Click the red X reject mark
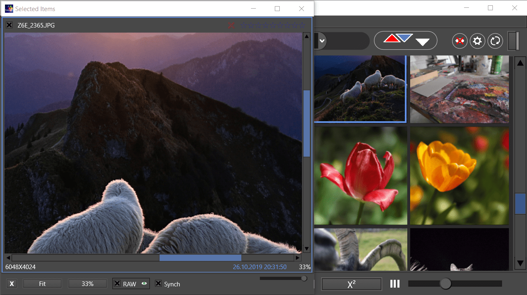 [232, 25]
